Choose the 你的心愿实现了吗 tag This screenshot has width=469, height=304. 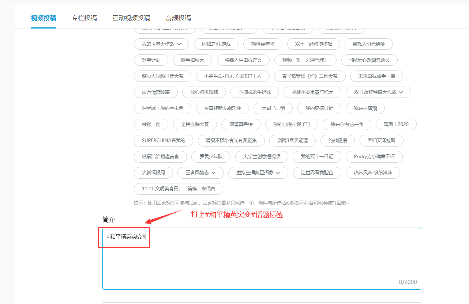click(x=292, y=124)
